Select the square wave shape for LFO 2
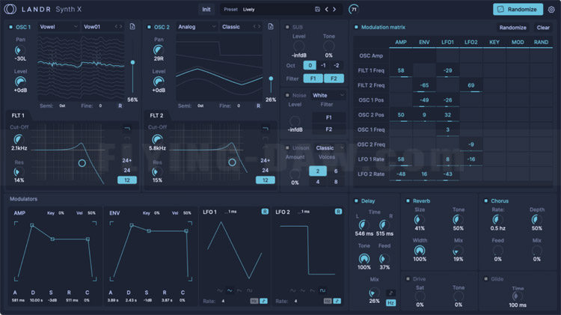The height and width of the screenshot is (315, 561). click(x=322, y=290)
